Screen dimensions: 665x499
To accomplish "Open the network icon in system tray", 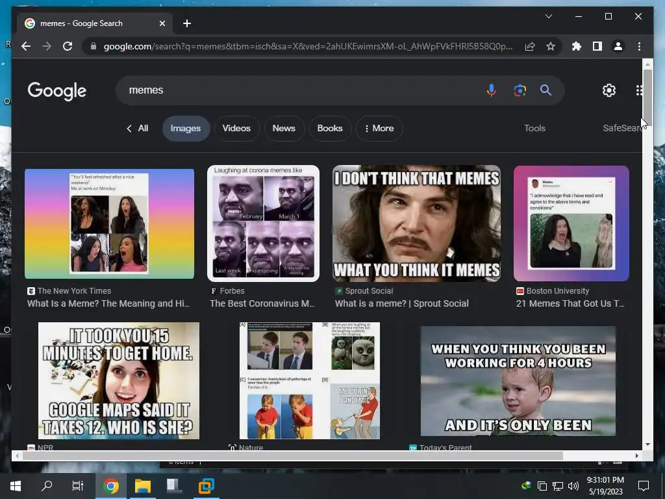I will click(558, 486).
